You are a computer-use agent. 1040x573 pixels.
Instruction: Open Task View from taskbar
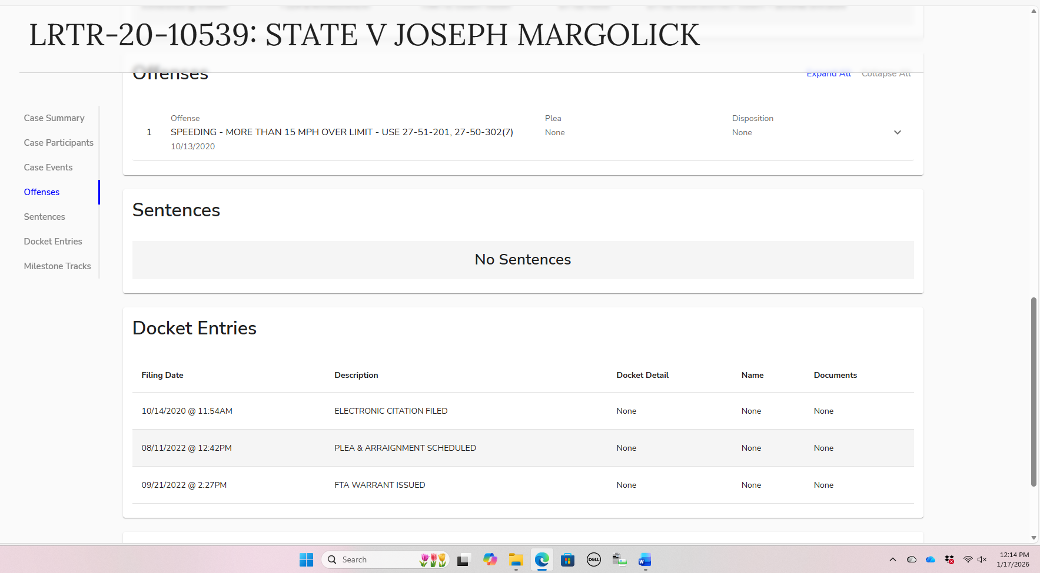coord(463,559)
